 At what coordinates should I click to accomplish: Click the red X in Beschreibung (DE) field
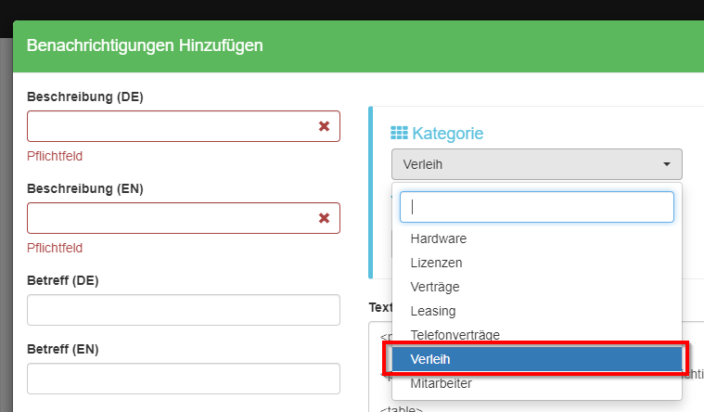pyautogui.click(x=324, y=126)
